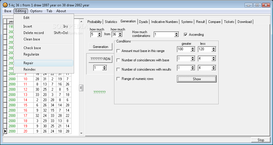Click the Stop button

coord(261,140)
